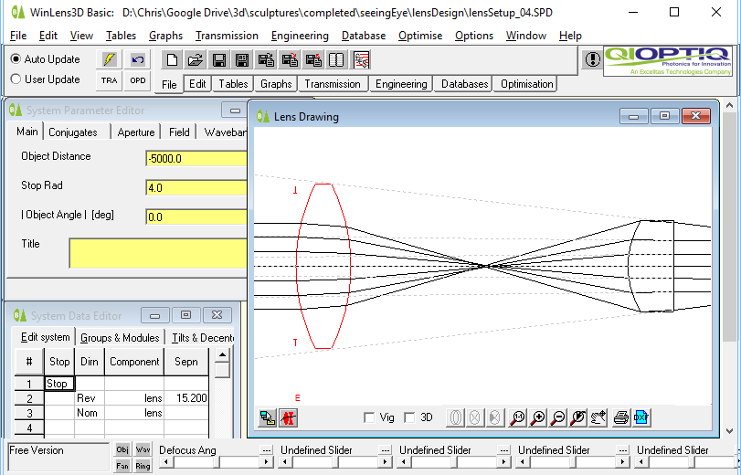This screenshot has height=475, width=741.
Task: Click the New file icon in toolbar
Action: tap(171, 60)
